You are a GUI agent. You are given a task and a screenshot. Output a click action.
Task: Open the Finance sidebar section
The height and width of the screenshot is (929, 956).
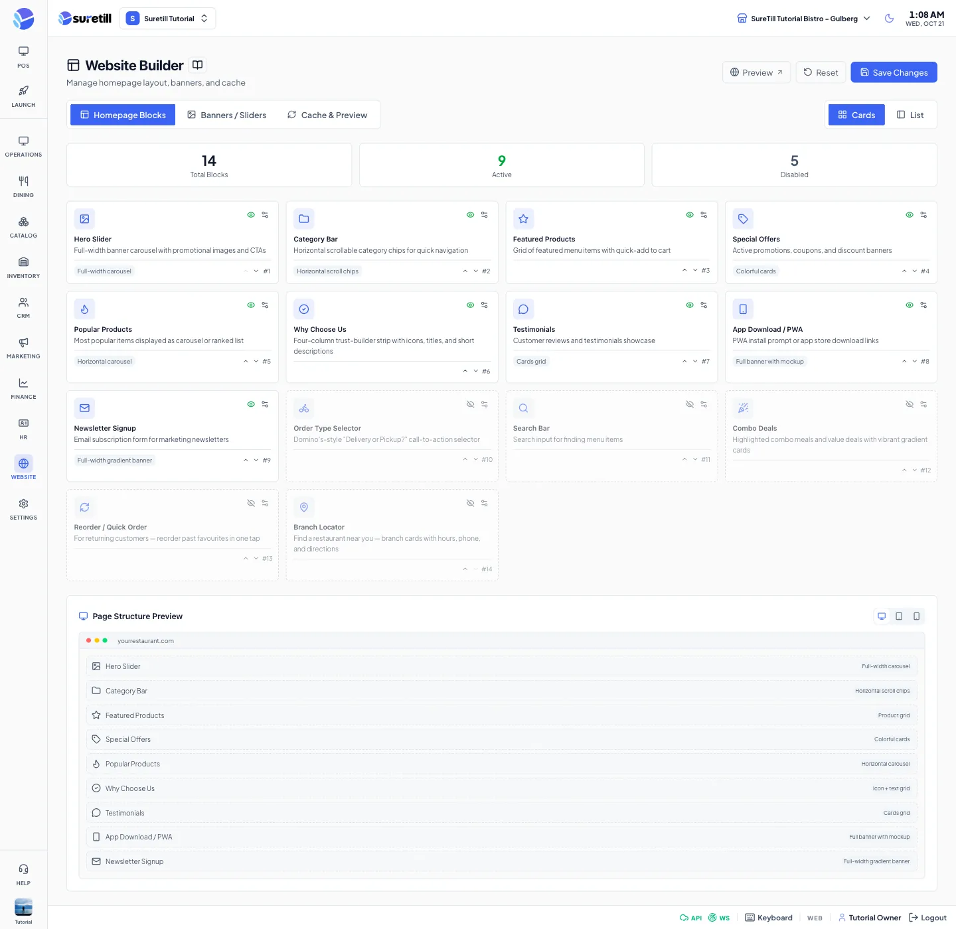23,389
